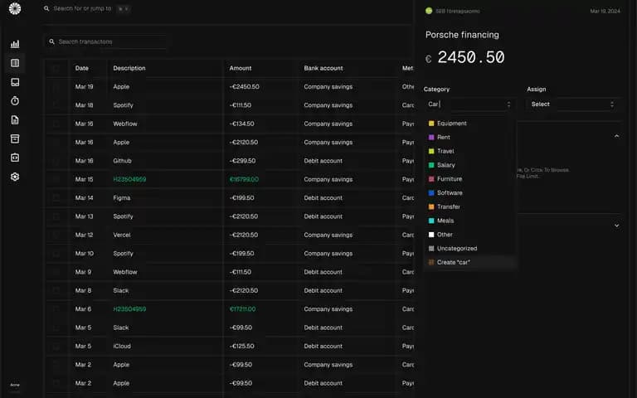Open the time Tracker stopwatch icon

point(15,100)
